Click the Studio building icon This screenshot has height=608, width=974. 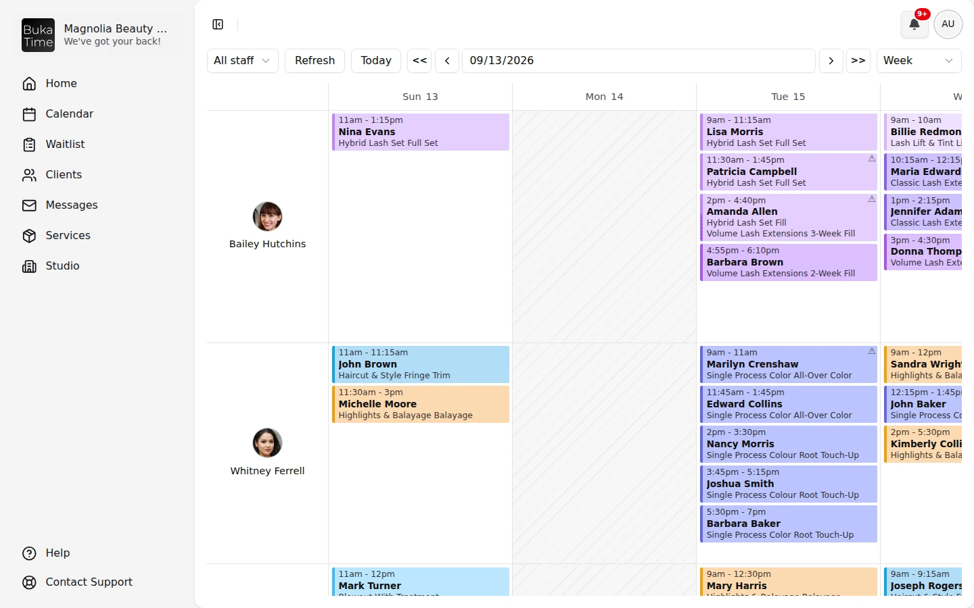29,266
